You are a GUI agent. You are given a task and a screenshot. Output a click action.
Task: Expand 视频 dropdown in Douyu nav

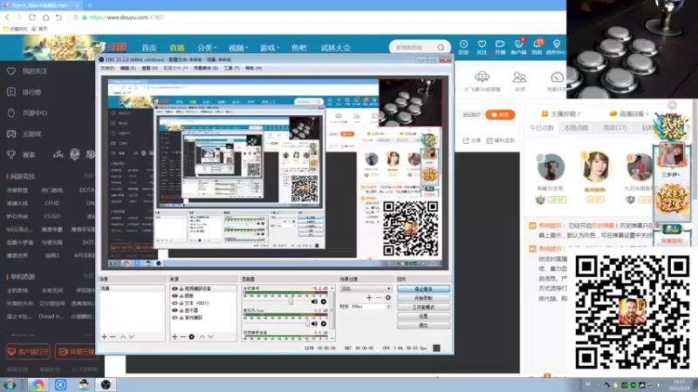238,48
